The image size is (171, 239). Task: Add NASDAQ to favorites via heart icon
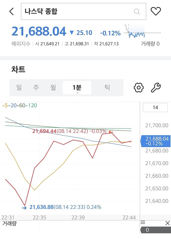coord(156,11)
